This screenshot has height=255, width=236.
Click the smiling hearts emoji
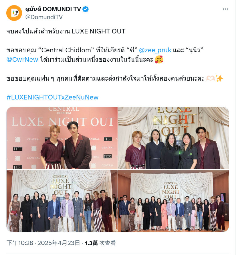159,59
